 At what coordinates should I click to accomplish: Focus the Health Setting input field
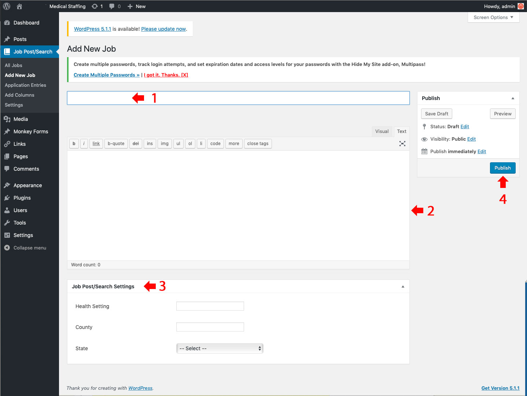coord(210,306)
